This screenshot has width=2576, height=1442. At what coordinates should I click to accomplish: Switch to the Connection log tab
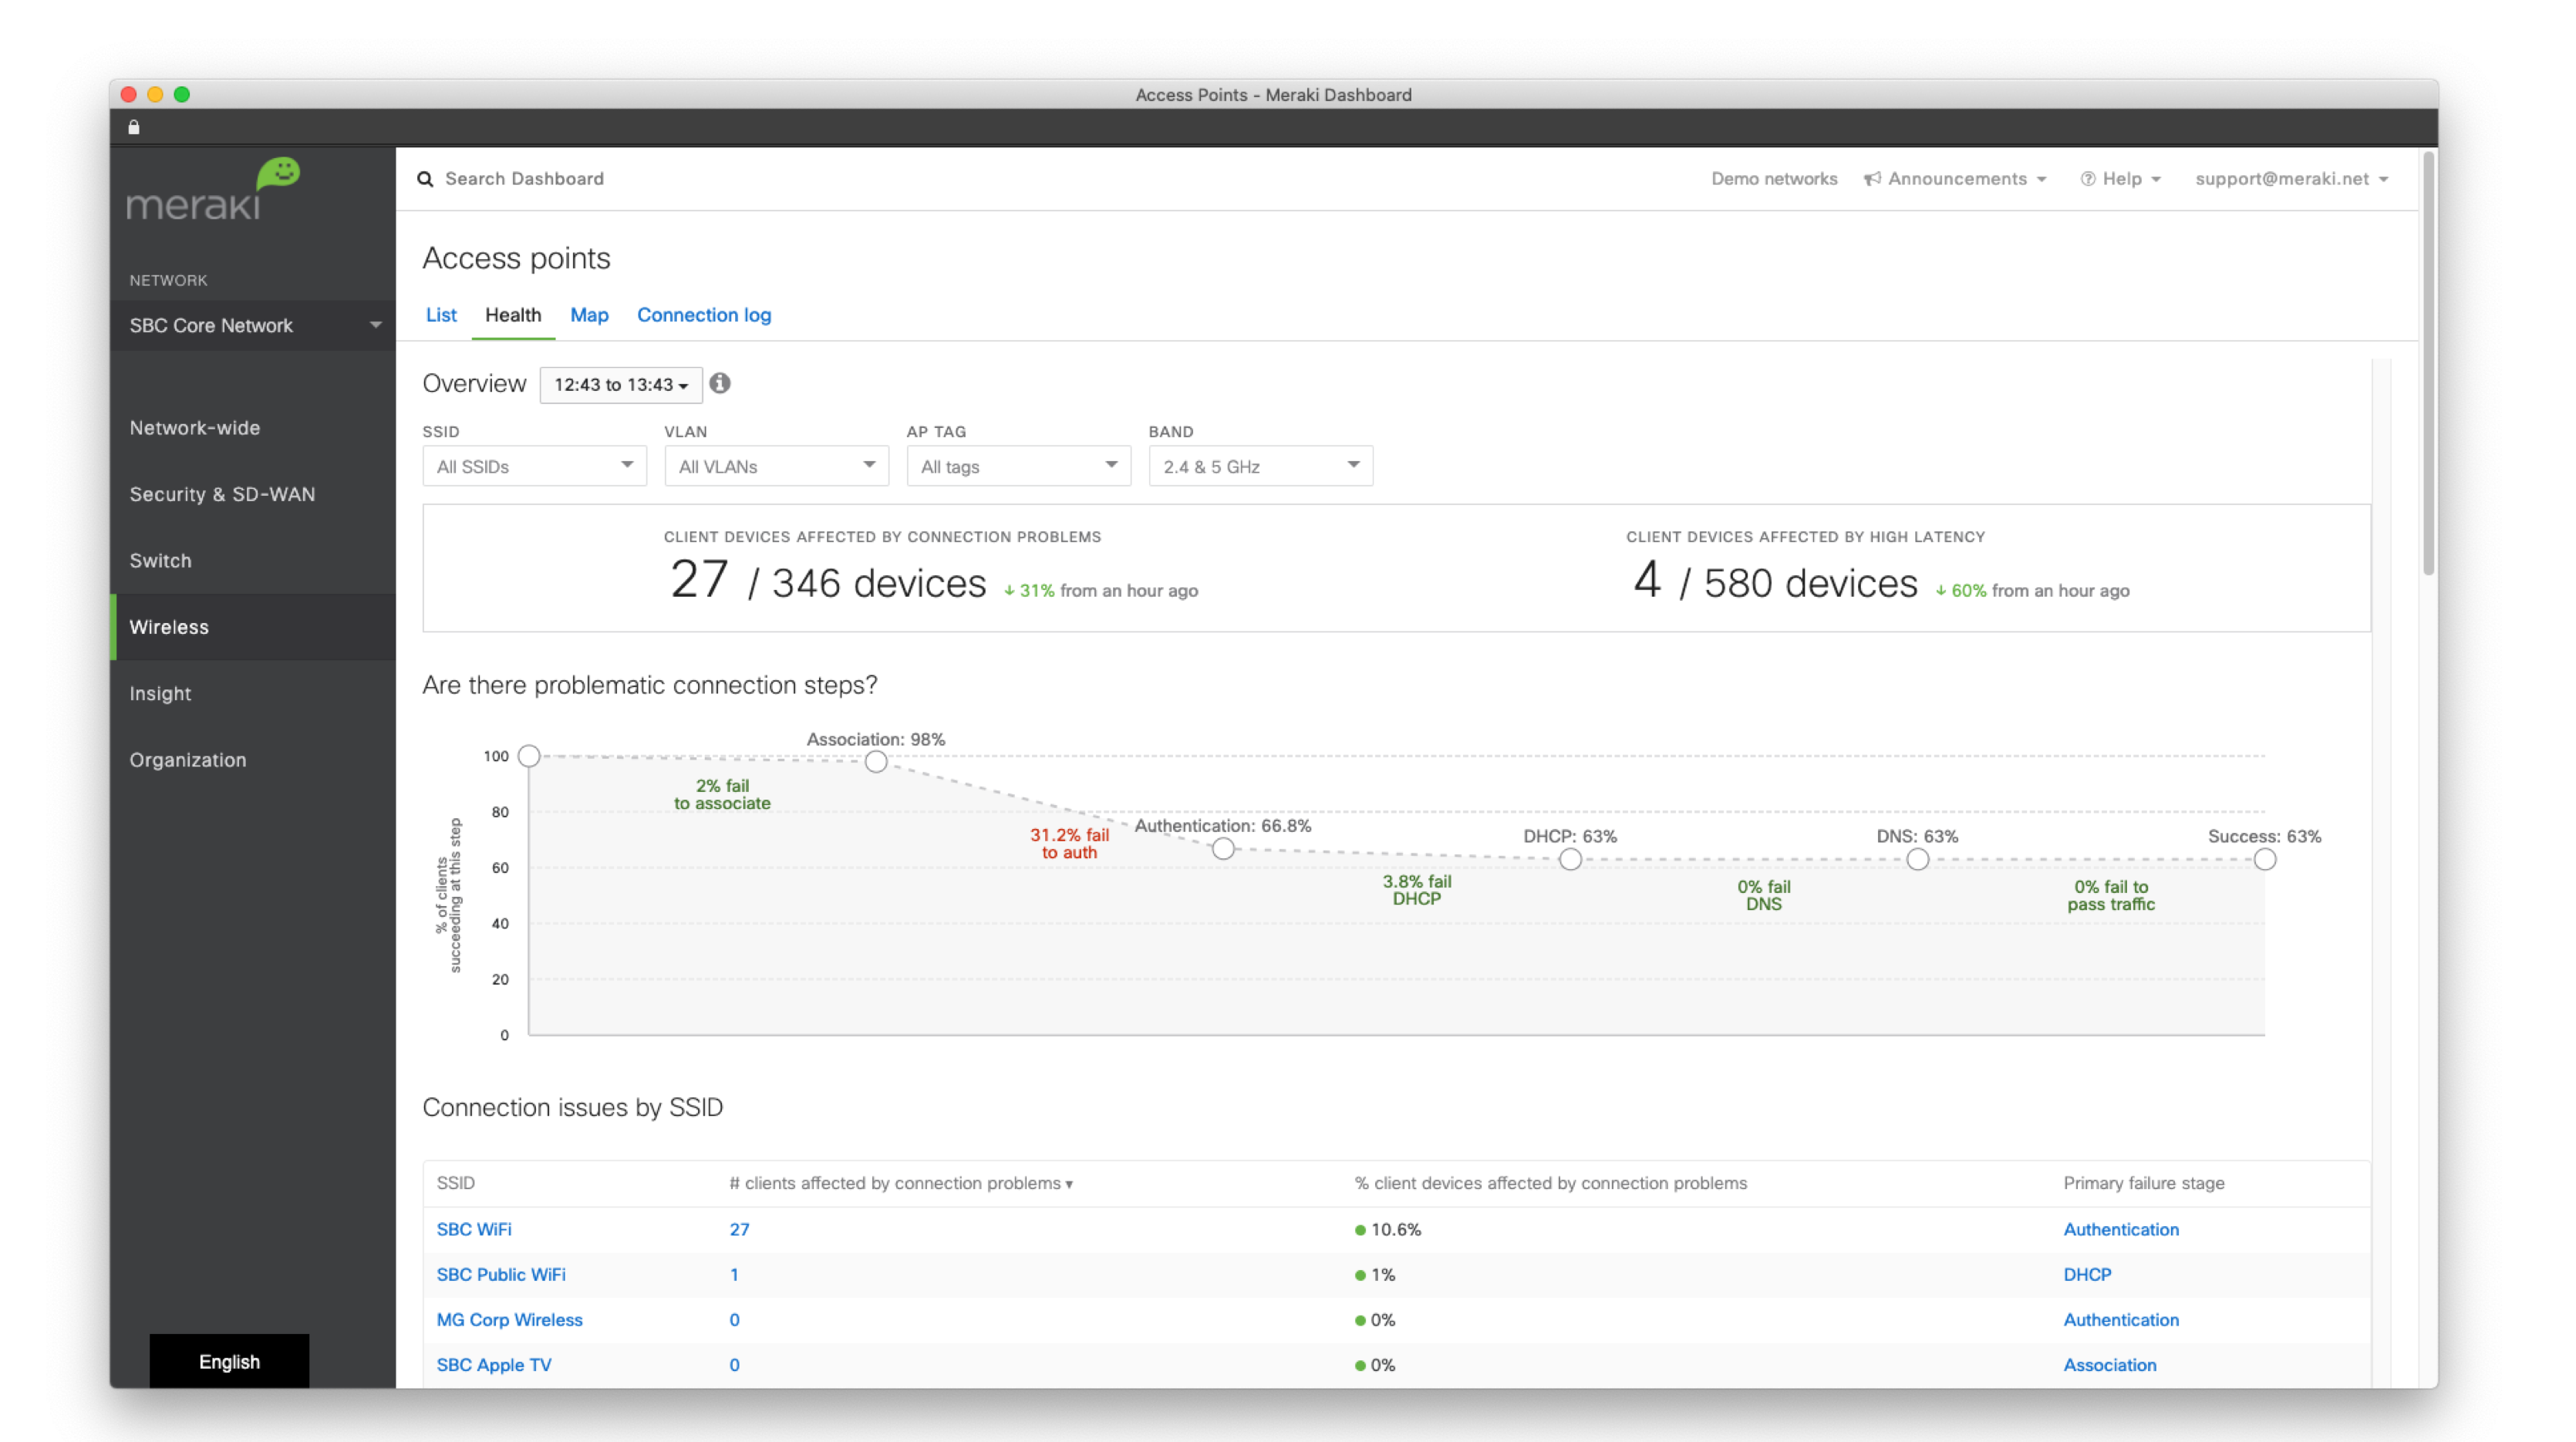tap(704, 315)
